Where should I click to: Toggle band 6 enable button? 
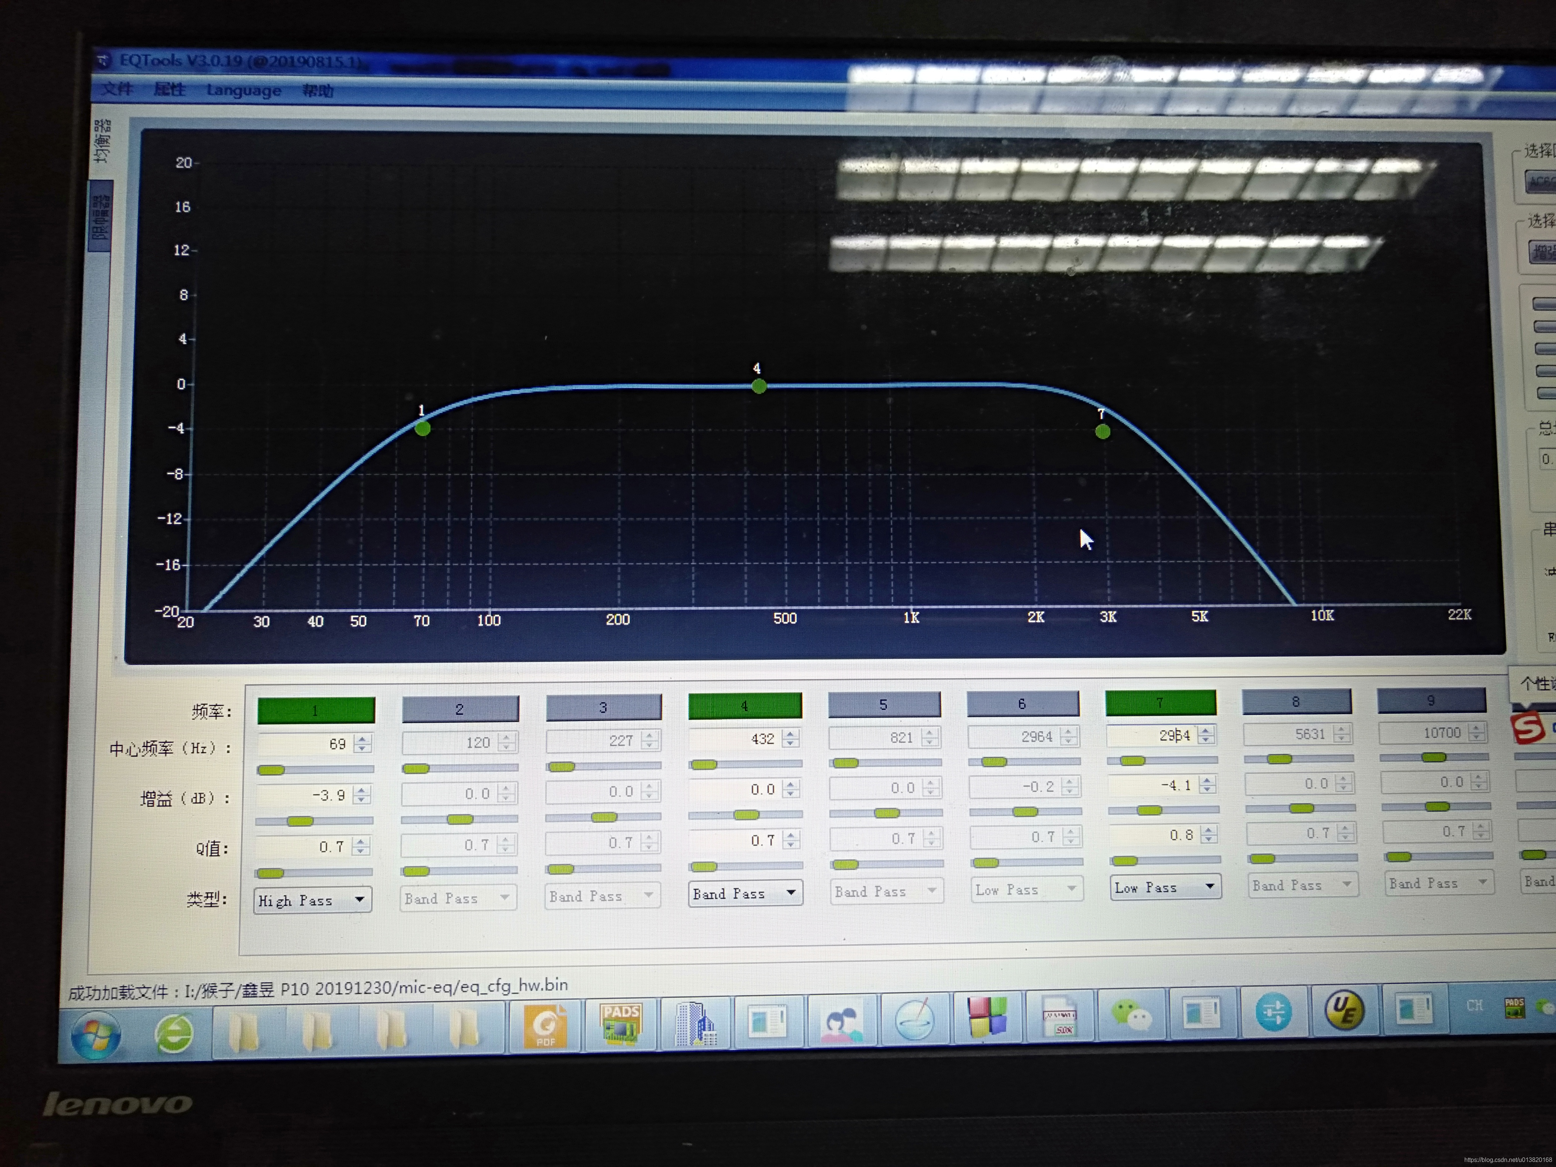click(x=1023, y=703)
